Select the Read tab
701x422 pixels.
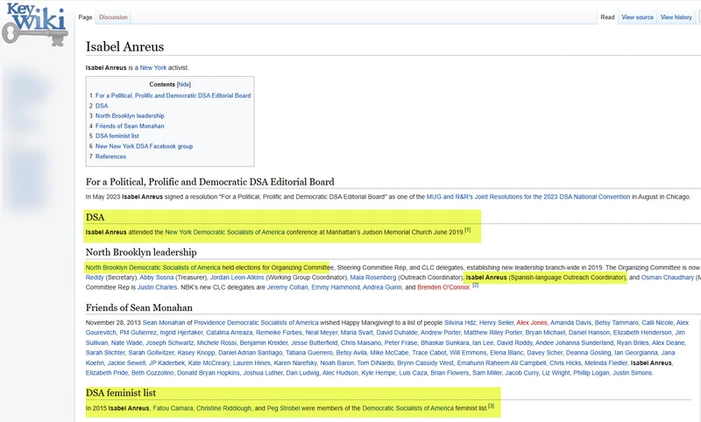(x=607, y=18)
